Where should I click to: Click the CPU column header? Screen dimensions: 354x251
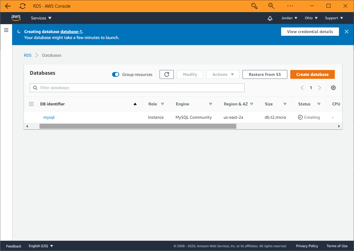(x=336, y=104)
